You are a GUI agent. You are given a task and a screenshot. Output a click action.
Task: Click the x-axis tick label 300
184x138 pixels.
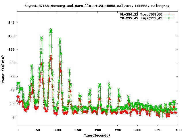point(138,130)
